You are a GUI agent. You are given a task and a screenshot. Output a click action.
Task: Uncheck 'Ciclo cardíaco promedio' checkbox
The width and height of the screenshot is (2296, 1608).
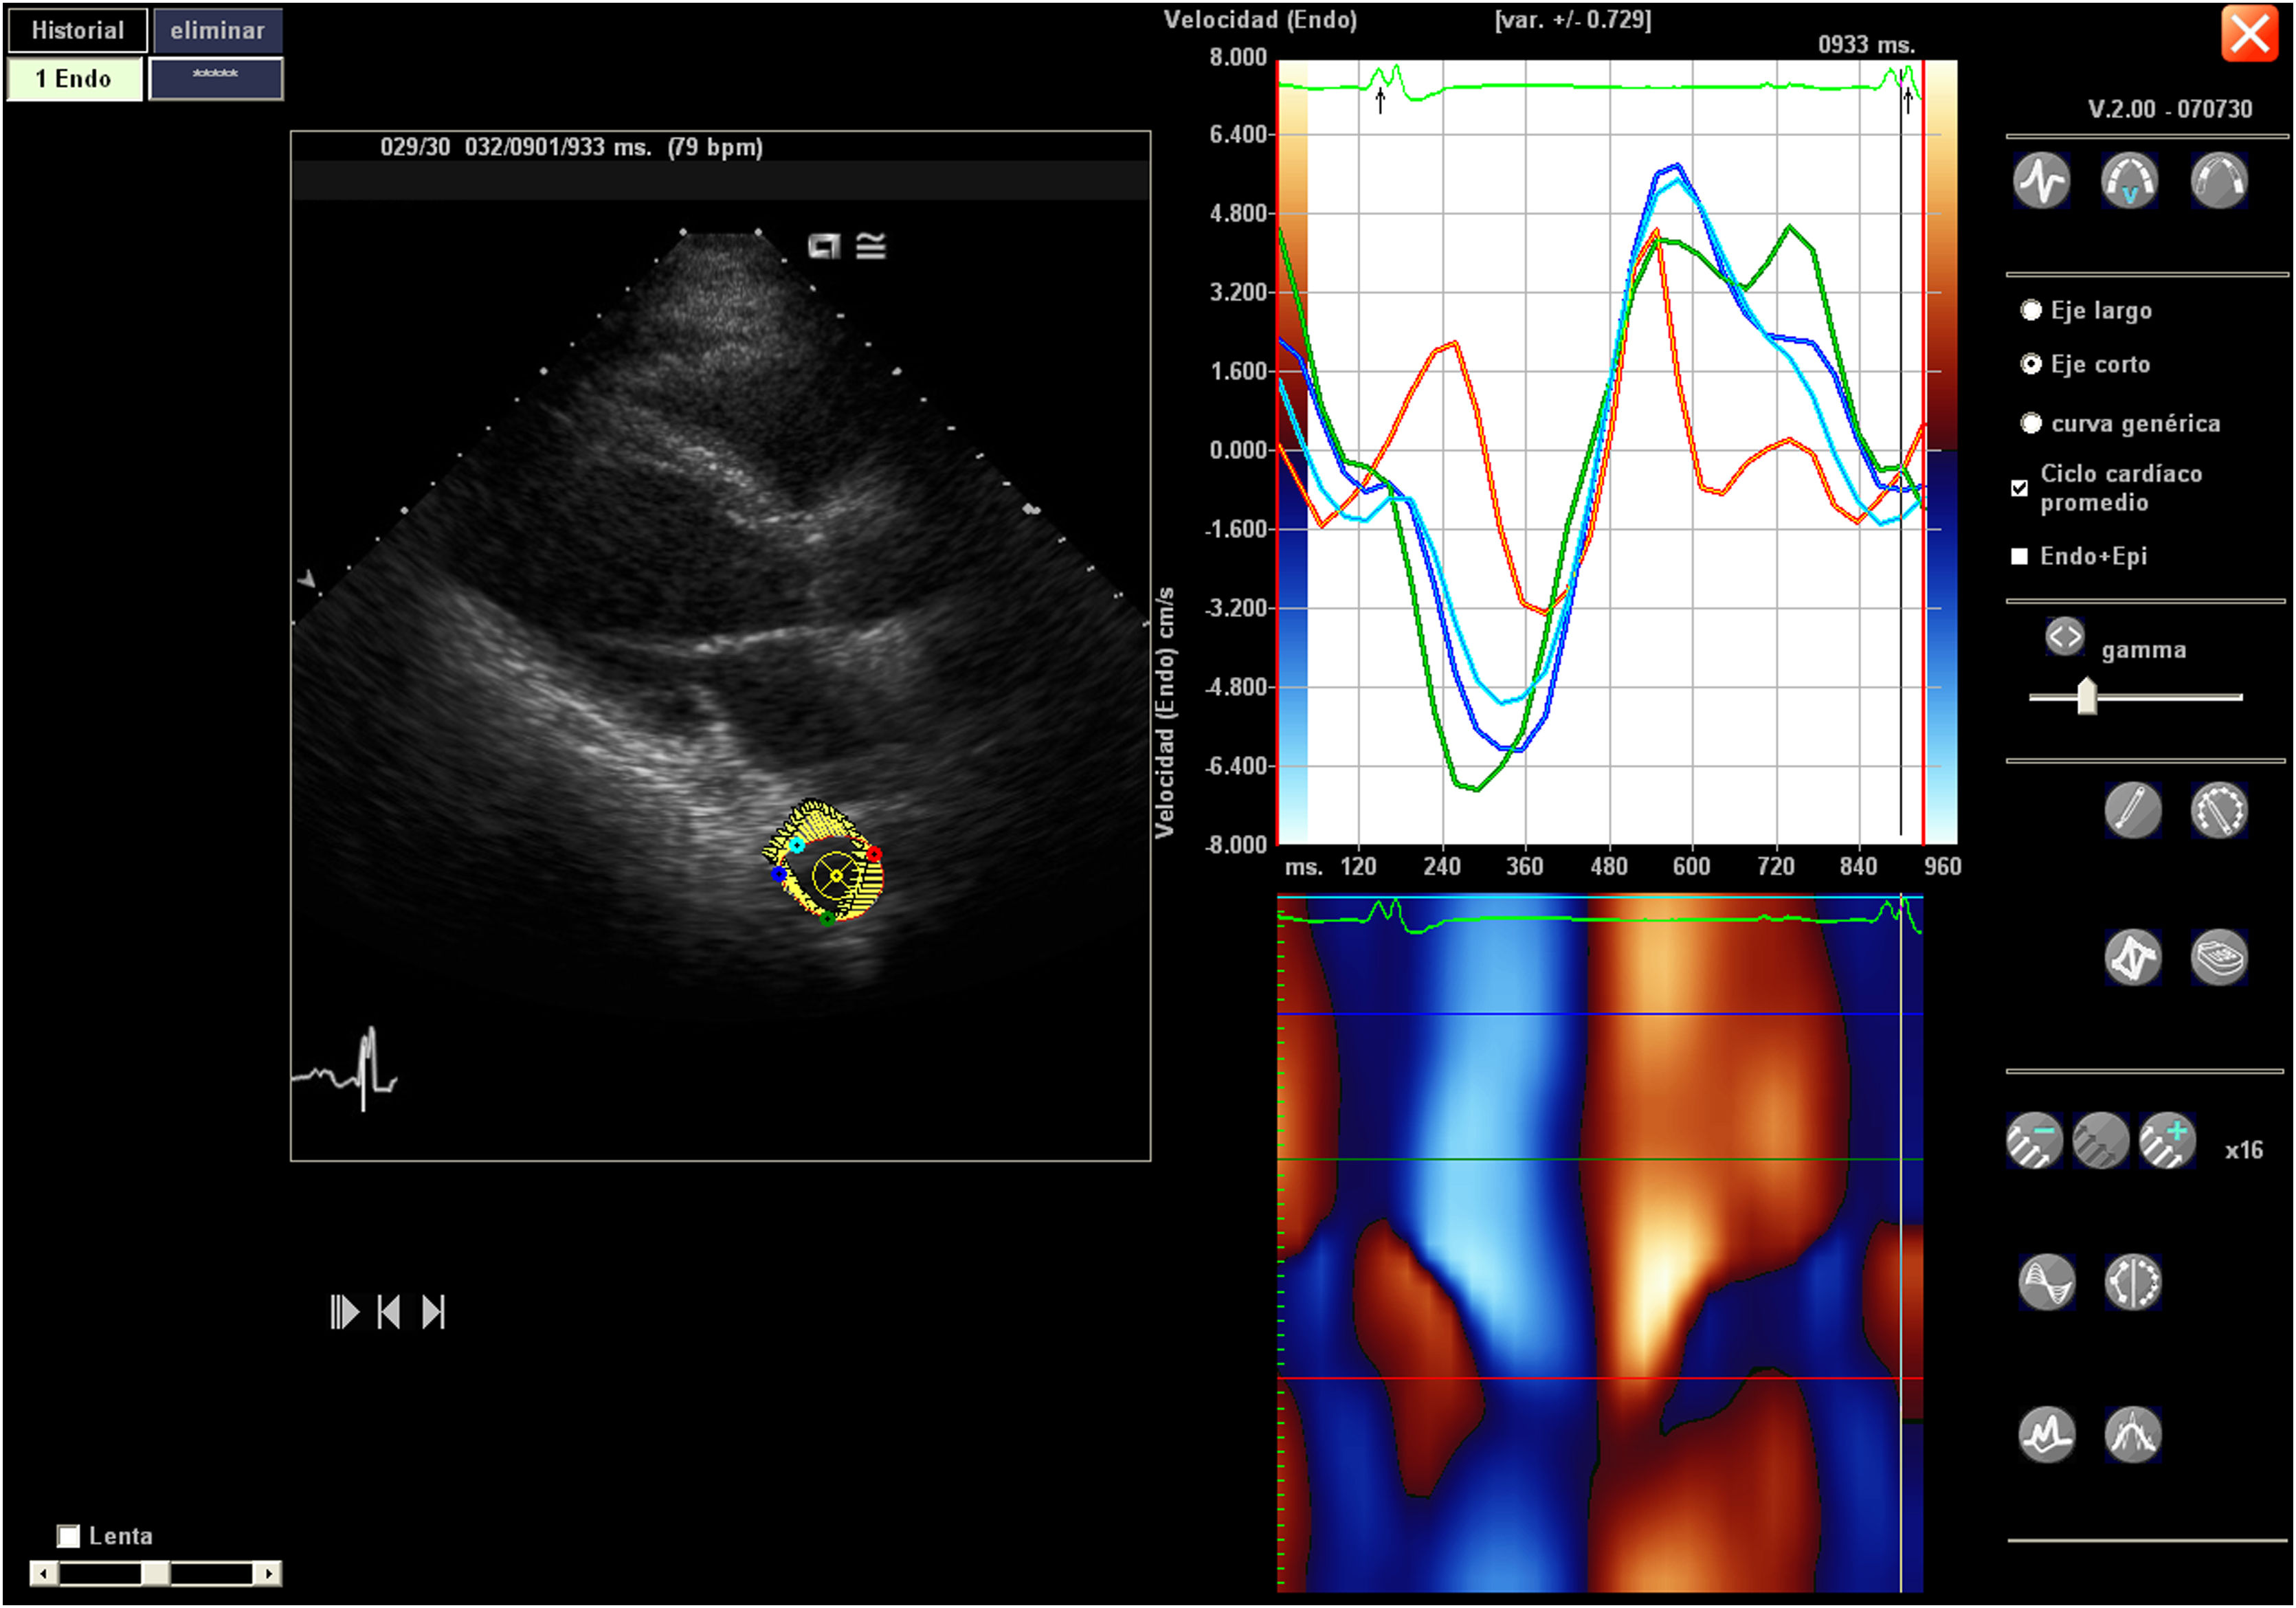click(2019, 488)
